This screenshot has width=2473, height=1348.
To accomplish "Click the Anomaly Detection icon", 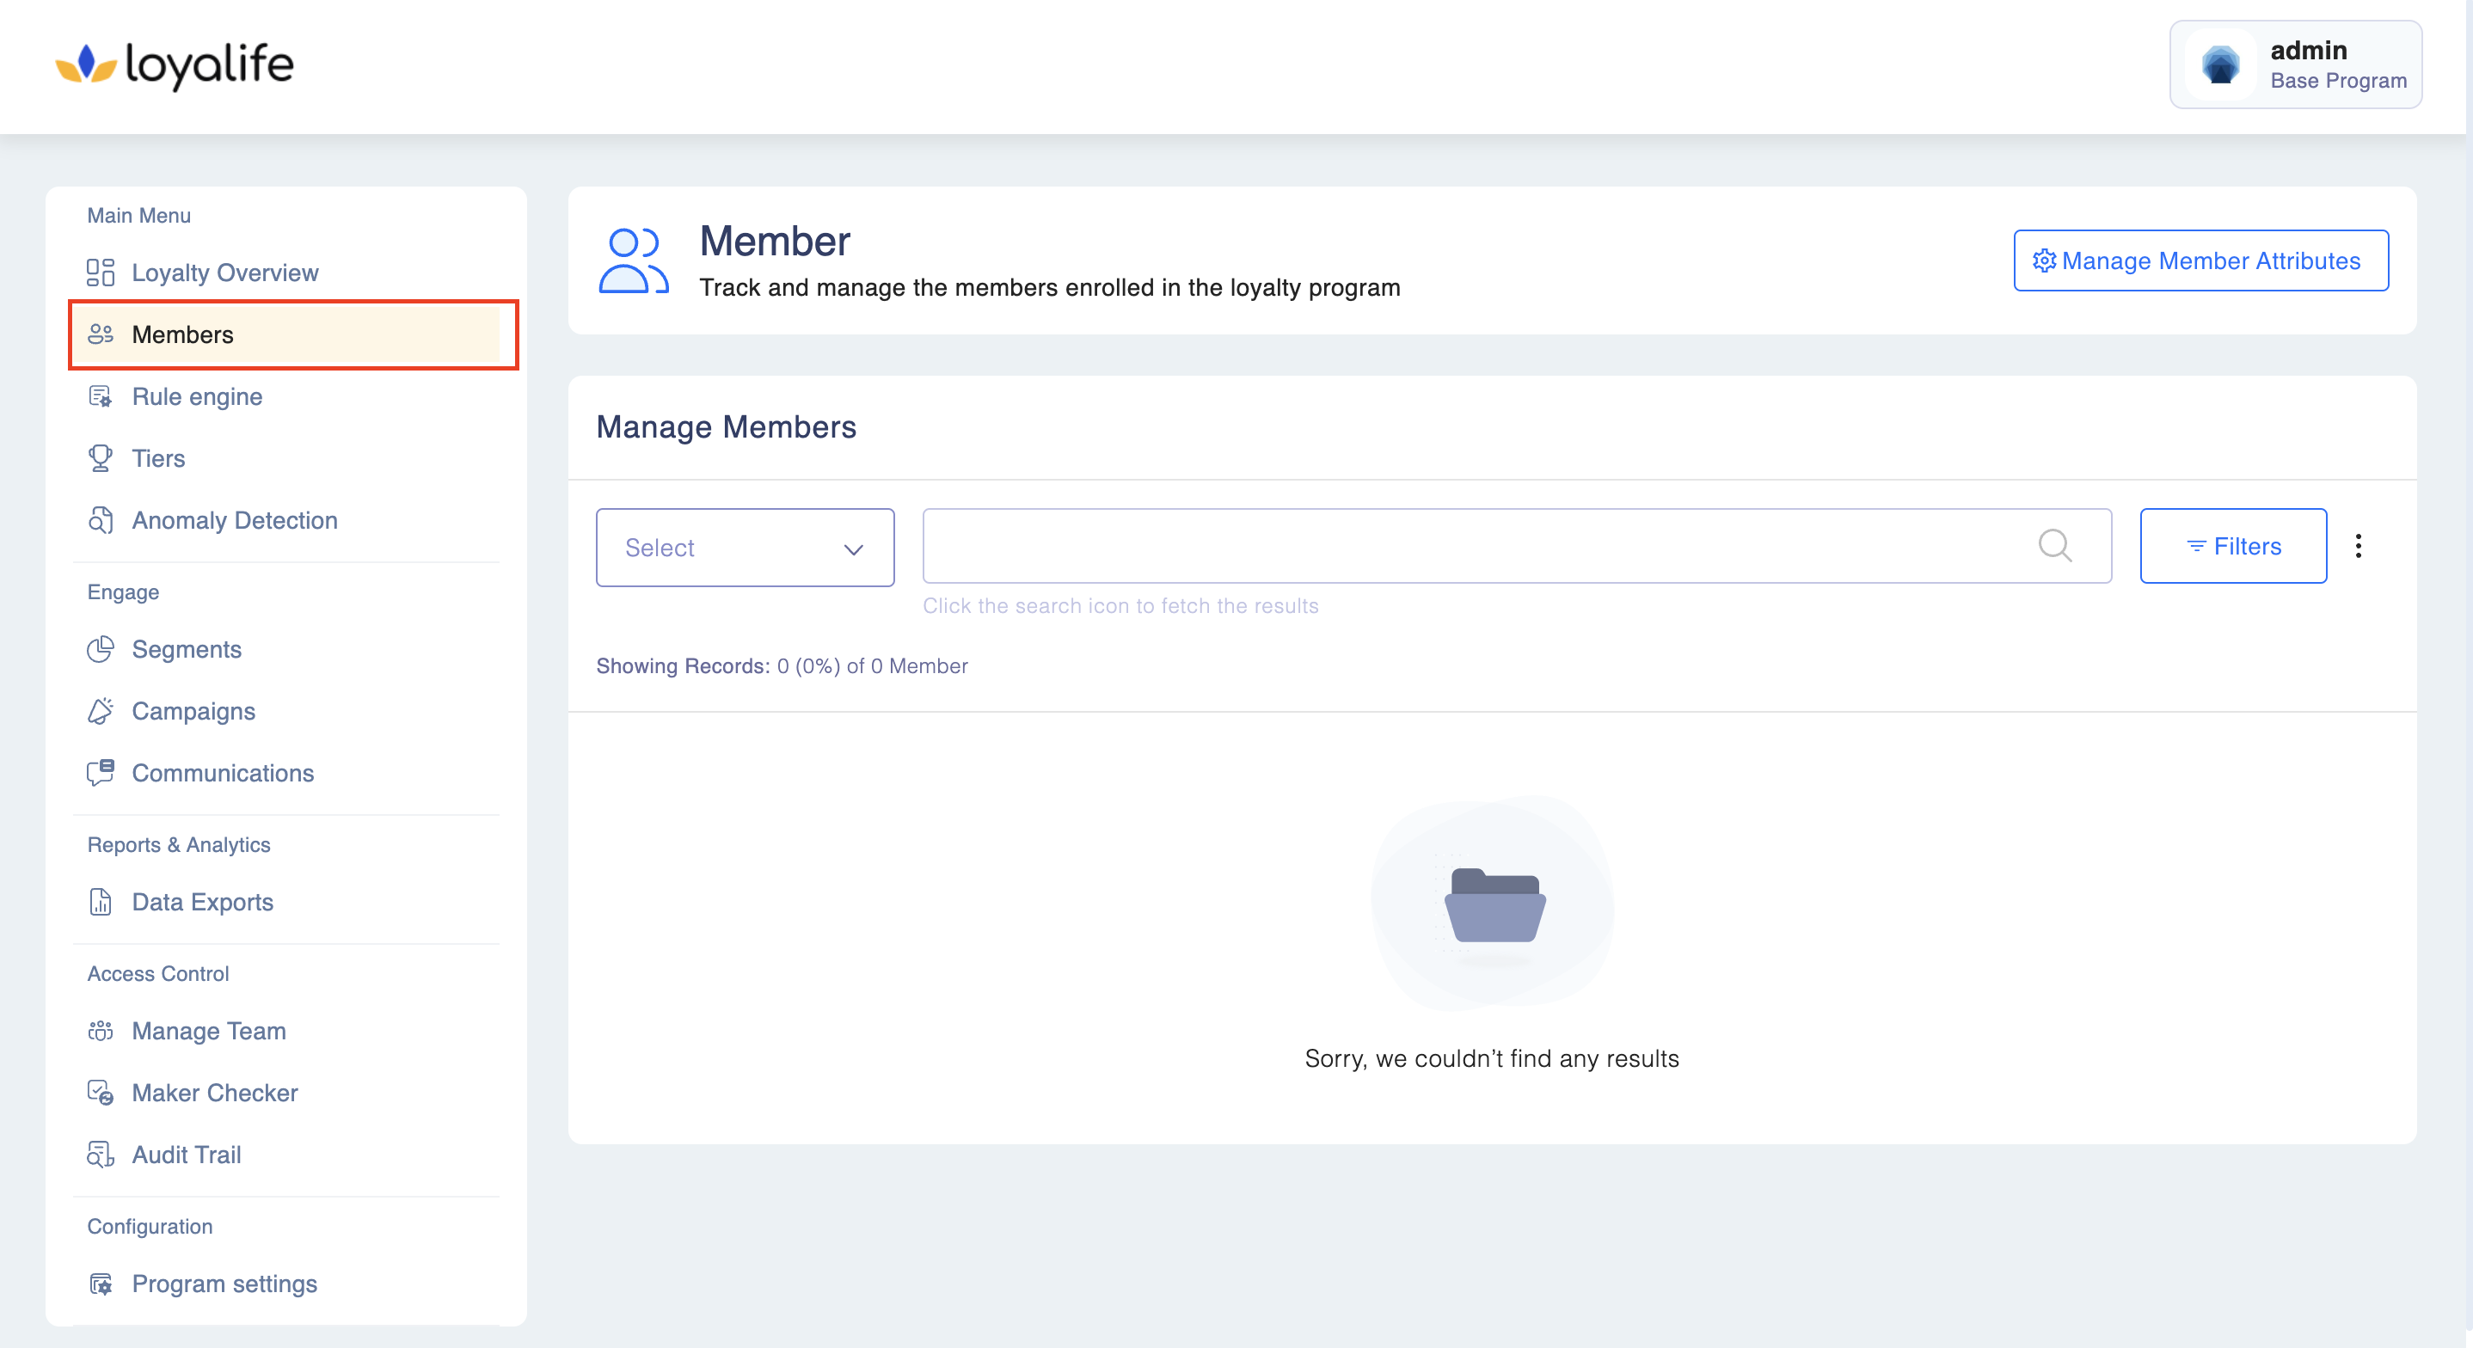I will point(100,520).
